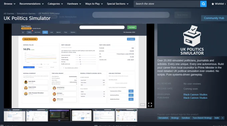Click UK Politics Simulator breadcrumb
The height and width of the screenshot is (126, 227).
click(49, 13)
